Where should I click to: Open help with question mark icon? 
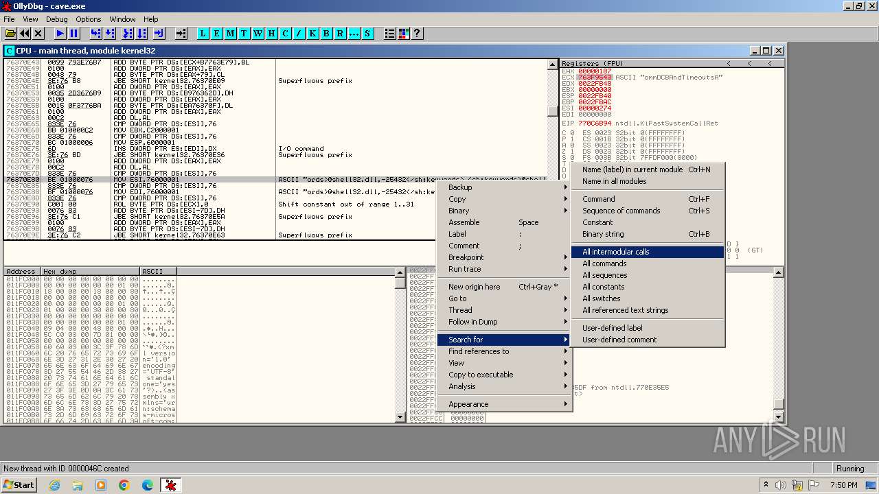pyautogui.click(x=417, y=33)
